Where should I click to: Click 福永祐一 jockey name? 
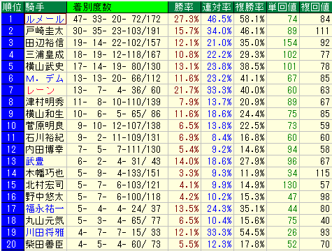(45, 208)
